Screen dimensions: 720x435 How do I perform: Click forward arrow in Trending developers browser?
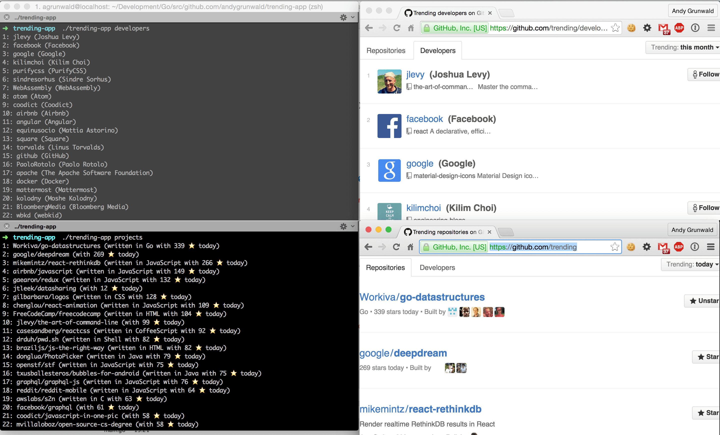click(382, 28)
